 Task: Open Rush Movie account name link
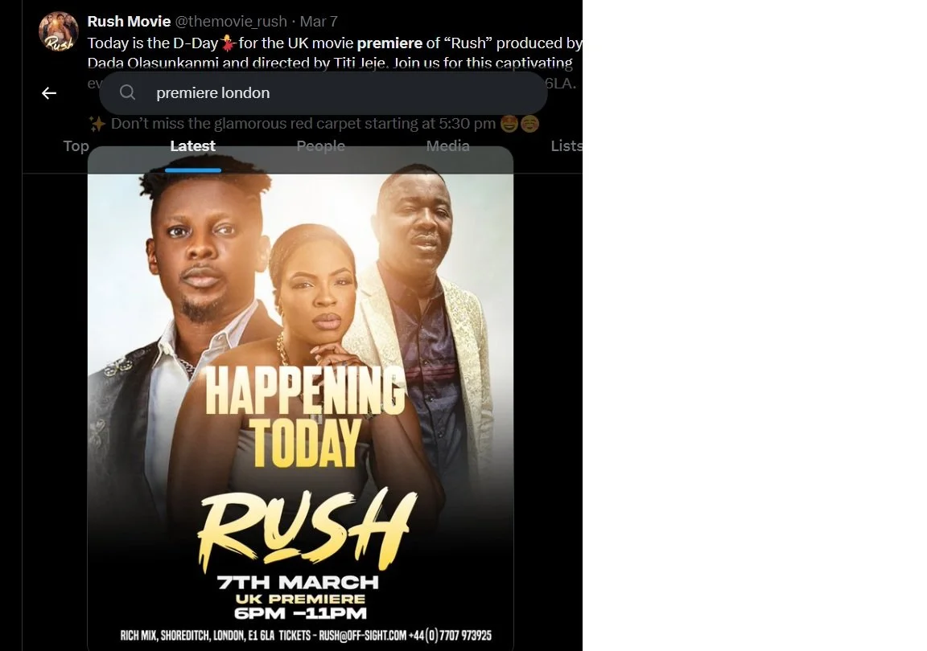tap(129, 21)
